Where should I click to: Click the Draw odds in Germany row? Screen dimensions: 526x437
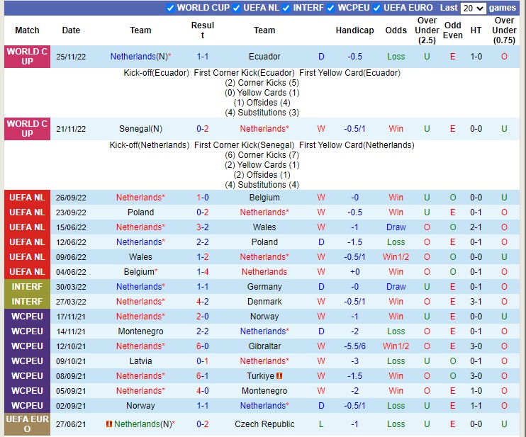[x=396, y=287]
